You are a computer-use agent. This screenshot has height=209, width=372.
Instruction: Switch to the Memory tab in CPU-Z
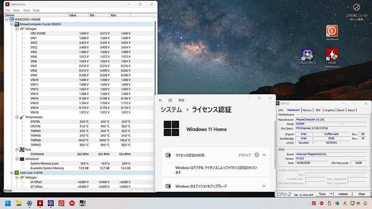pyautogui.click(x=307, y=110)
